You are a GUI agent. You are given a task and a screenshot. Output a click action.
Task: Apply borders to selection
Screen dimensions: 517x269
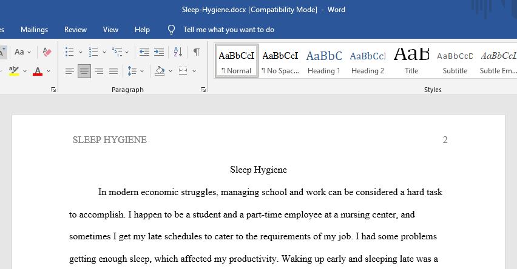coord(183,71)
